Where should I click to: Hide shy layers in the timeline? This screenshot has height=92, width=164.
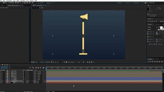point(36,68)
